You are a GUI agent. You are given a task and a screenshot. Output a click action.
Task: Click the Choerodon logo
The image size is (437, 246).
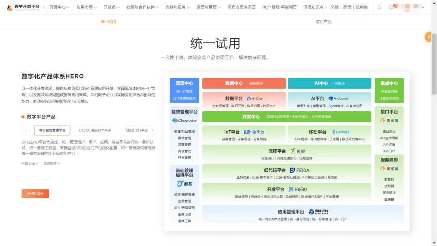click(x=185, y=120)
